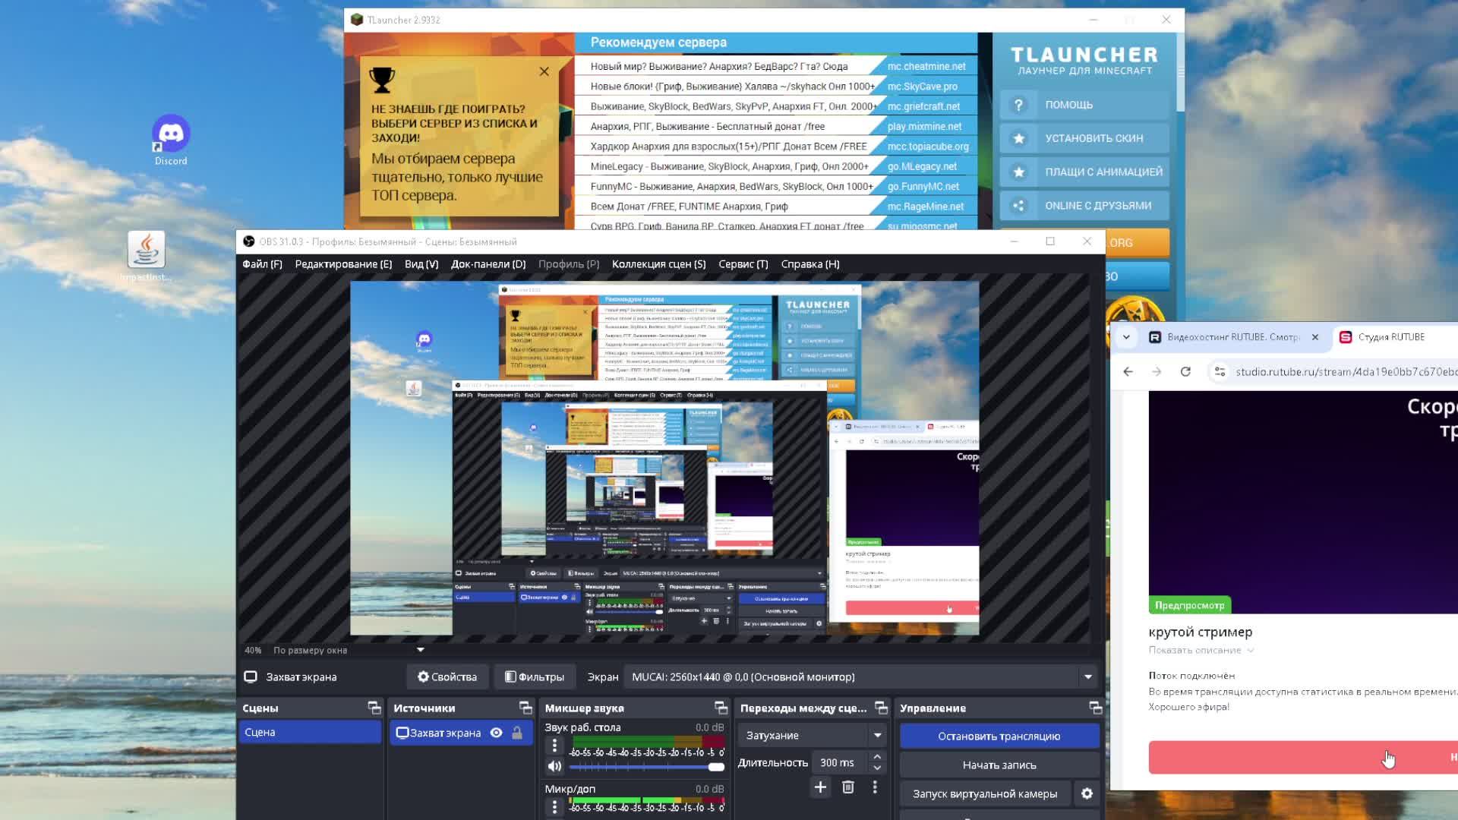
Task: Open Док-панели (D) menu
Action: [x=488, y=264]
